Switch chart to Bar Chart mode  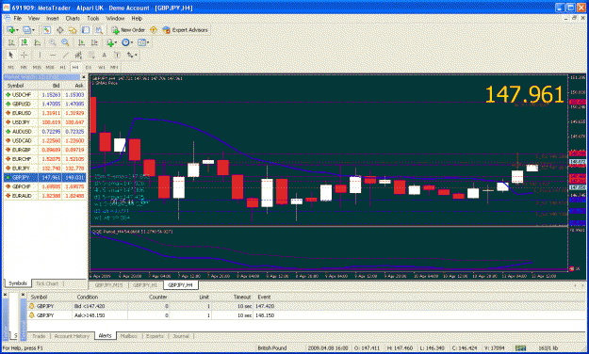point(11,42)
